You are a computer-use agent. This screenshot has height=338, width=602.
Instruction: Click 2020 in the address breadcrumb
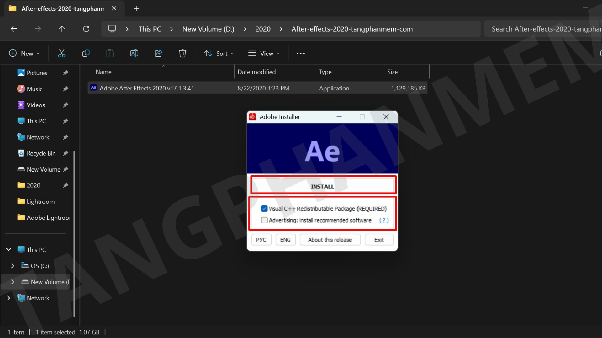point(263,29)
